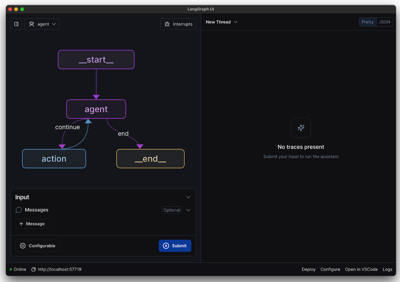Copy the localhost URL icon

click(x=34, y=269)
